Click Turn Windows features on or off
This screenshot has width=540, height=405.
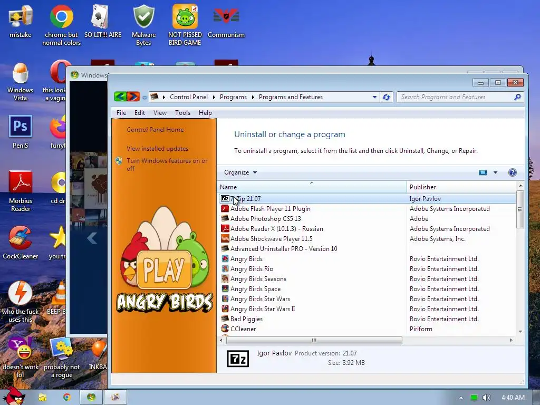(167, 165)
